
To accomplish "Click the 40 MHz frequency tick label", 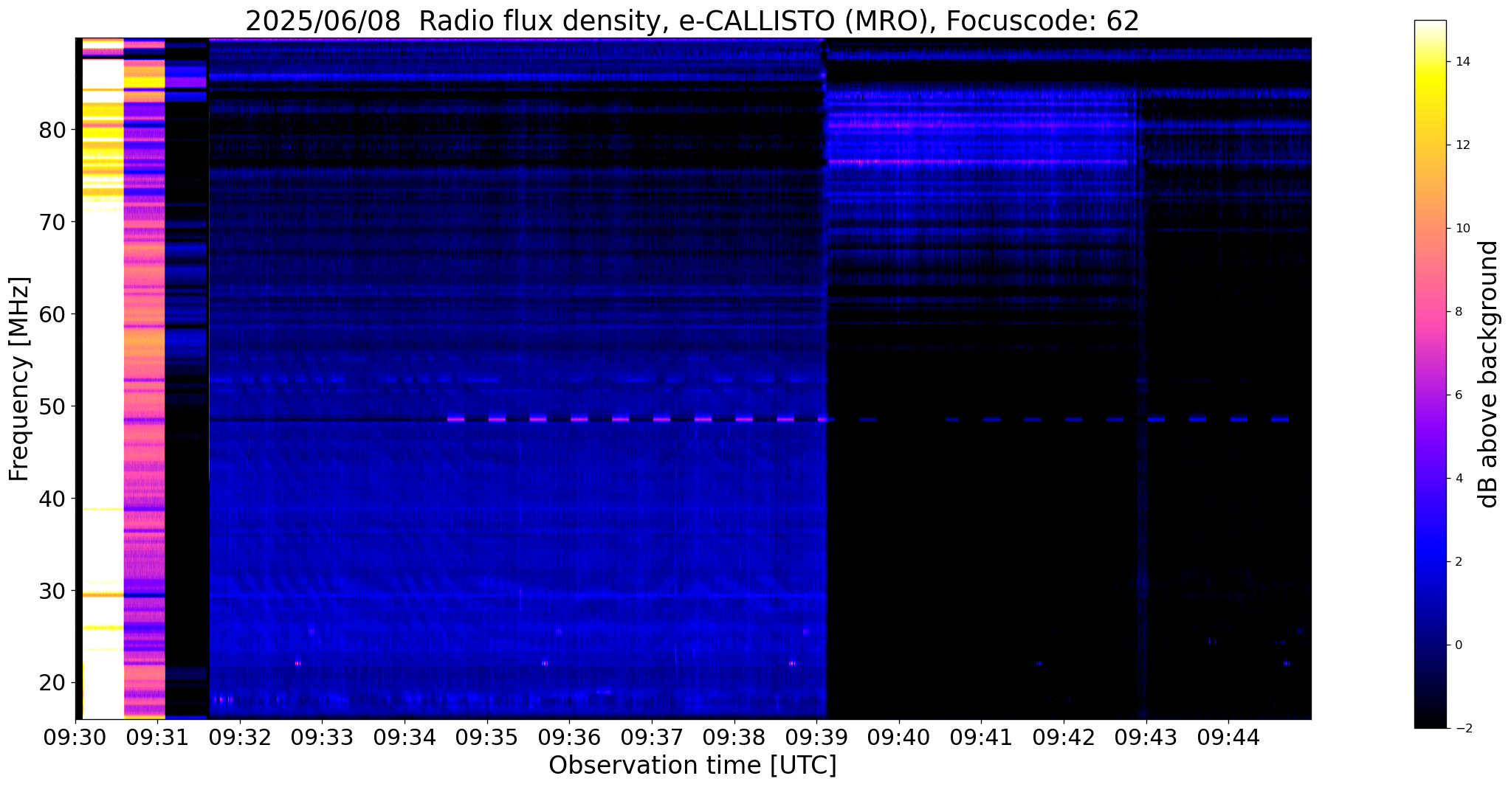I will (x=52, y=499).
